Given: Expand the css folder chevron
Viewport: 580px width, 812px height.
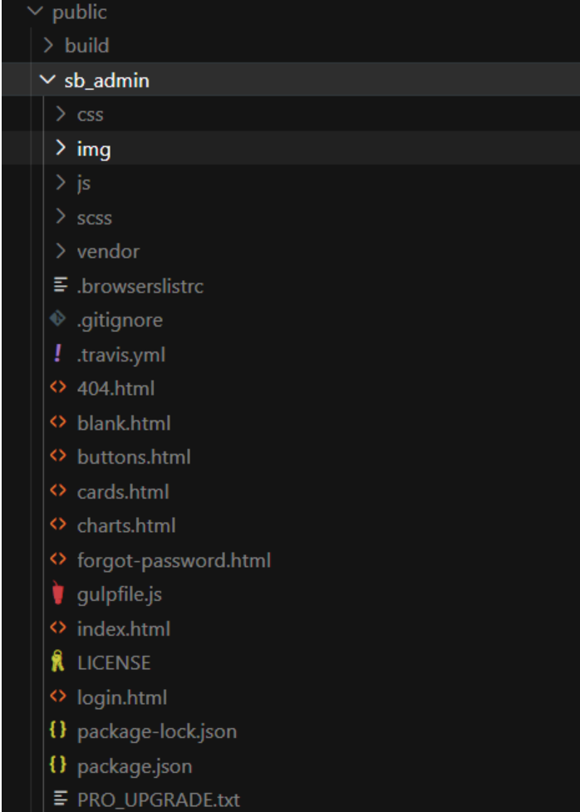Looking at the screenshot, I should click(60, 115).
